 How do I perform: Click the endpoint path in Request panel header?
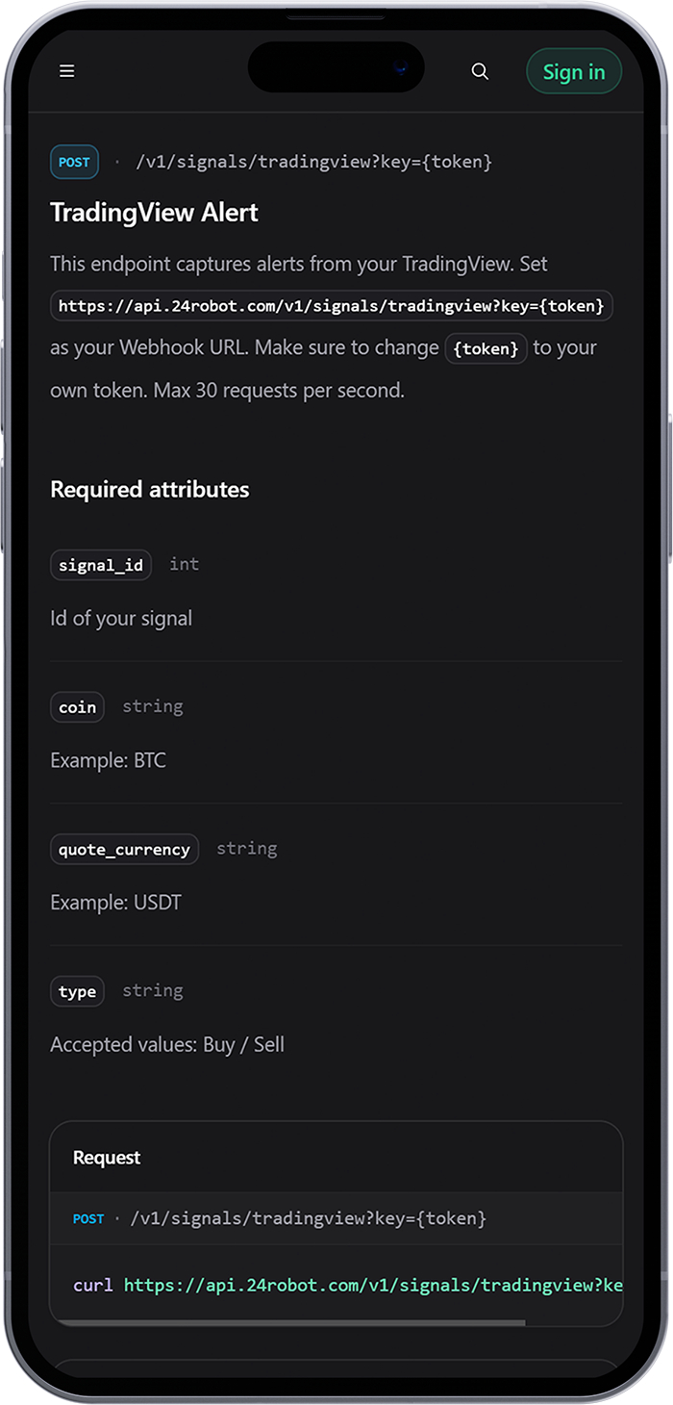click(x=308, y=1219)
